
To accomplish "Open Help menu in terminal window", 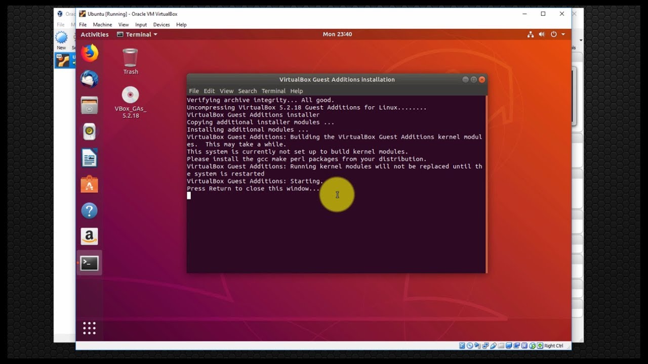I will pos(297,91).
